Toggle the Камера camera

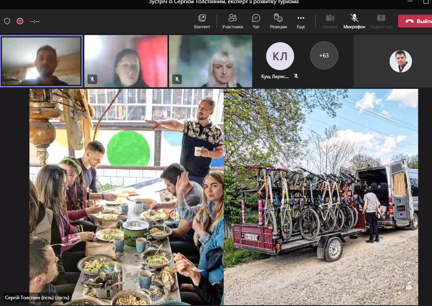(330, 21)
